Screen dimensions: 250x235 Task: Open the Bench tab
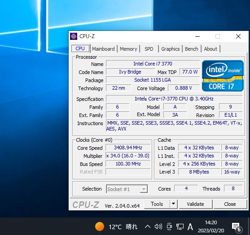[x=192, y=49]
